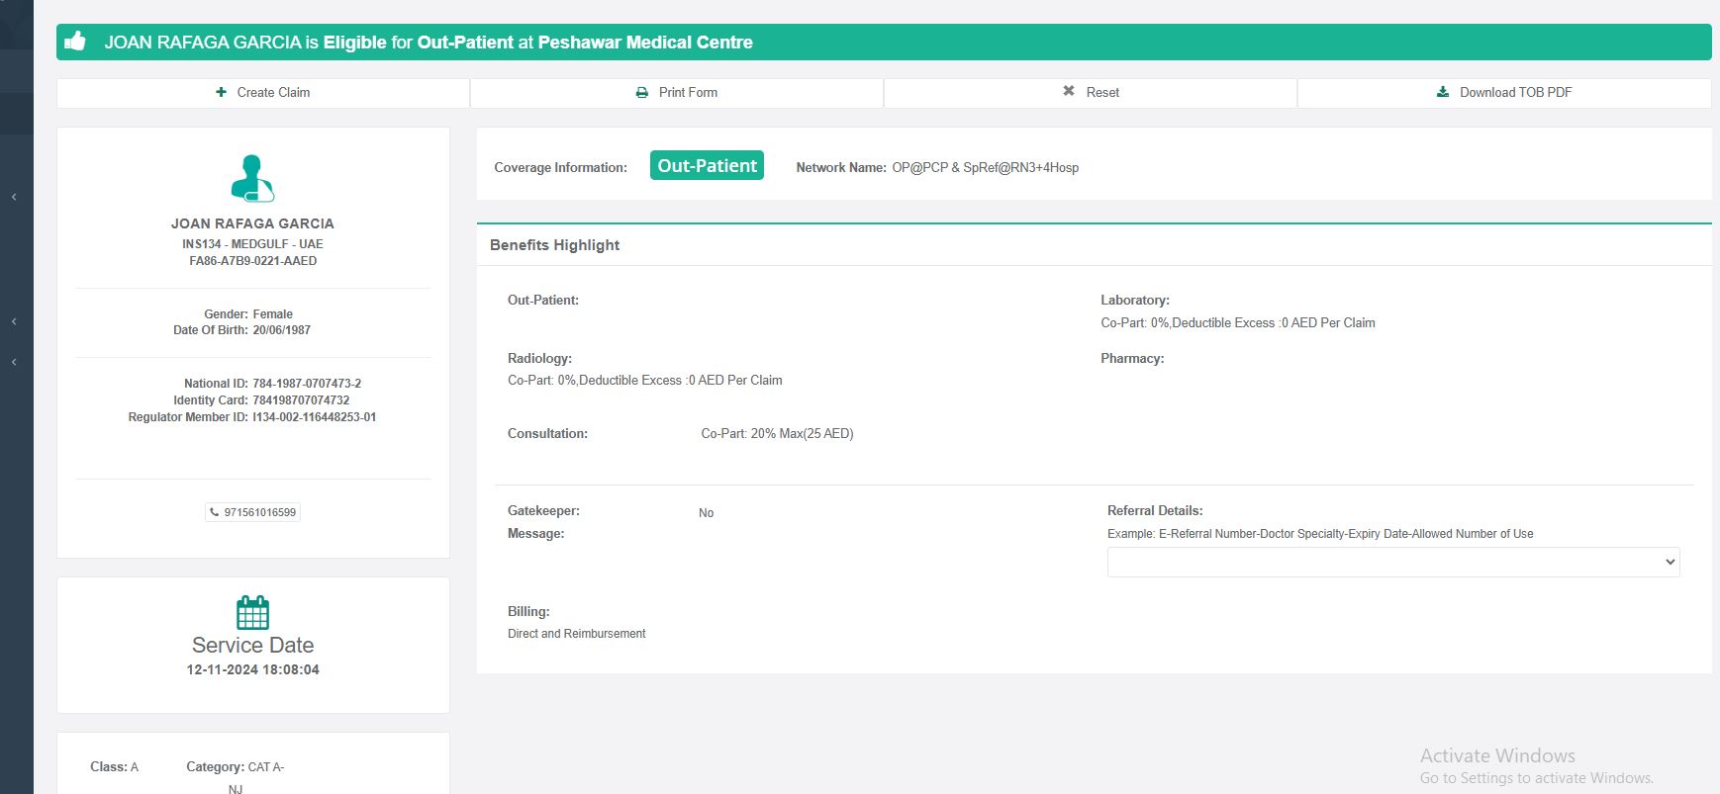The width and height of the screenshot is (1720, 794).
Task: Expand the bottom sidebar chevron
Action: (x=14, y=362)
